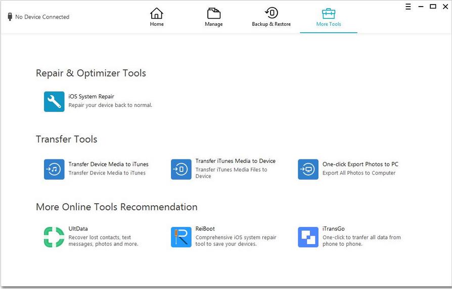Click Transfer iTunes Media to Device title
The height and width of the screenshot is (289, 452).
236,161
